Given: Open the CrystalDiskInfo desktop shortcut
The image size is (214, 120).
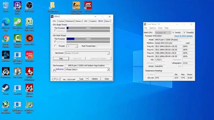Looking at the screenshot, I should tap(17, 24).
